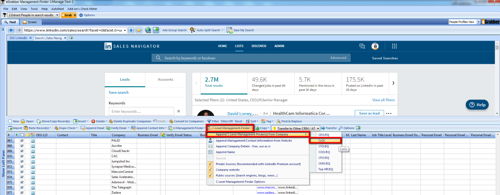Click the LinkedIn 'in' logo

point(108,46)
